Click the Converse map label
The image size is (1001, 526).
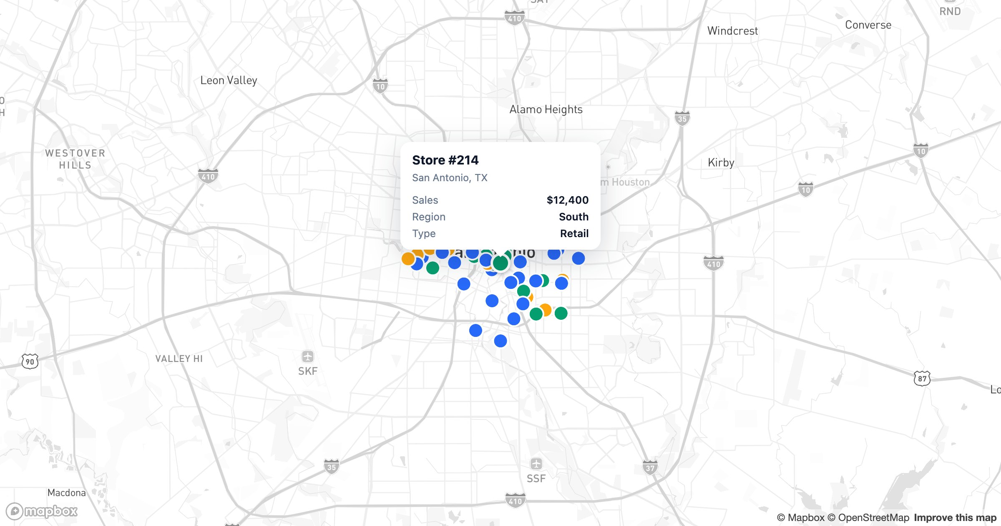pyautogui.click(x=868, y=25)
